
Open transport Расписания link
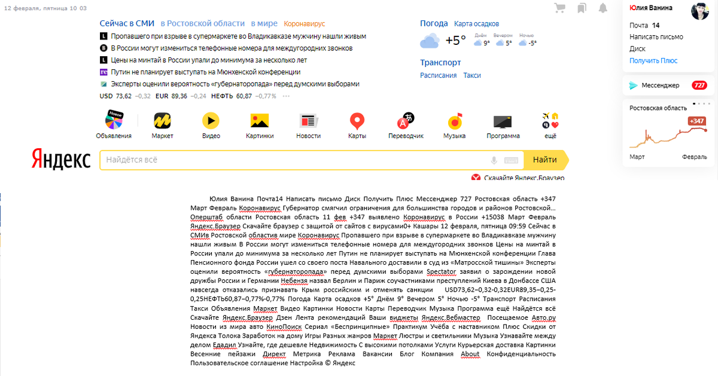point(438,75)
